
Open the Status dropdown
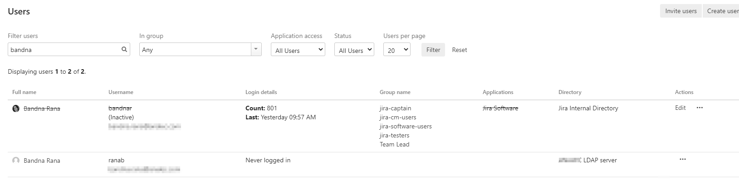click(x=354, y=50)
